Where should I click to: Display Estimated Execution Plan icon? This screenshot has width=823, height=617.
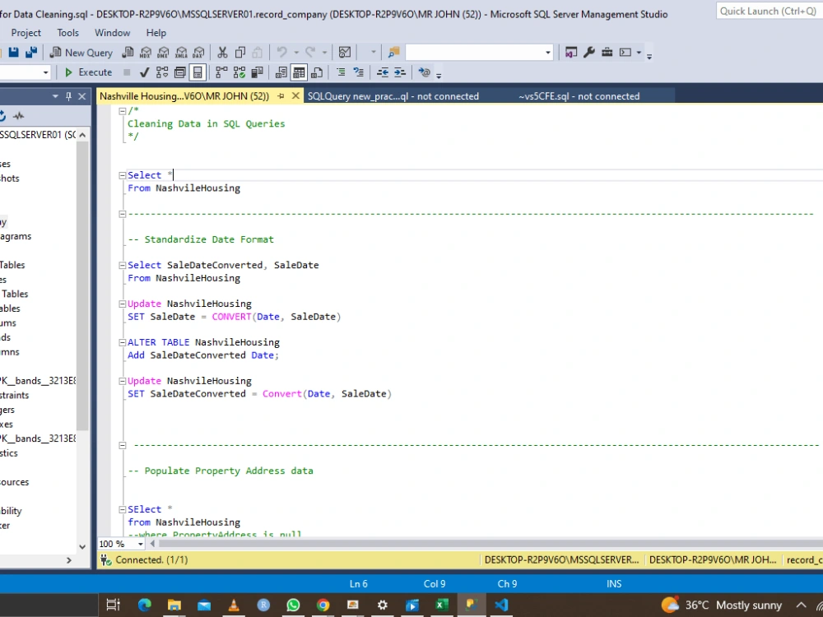pyautogui.click(x=162, y=72)
